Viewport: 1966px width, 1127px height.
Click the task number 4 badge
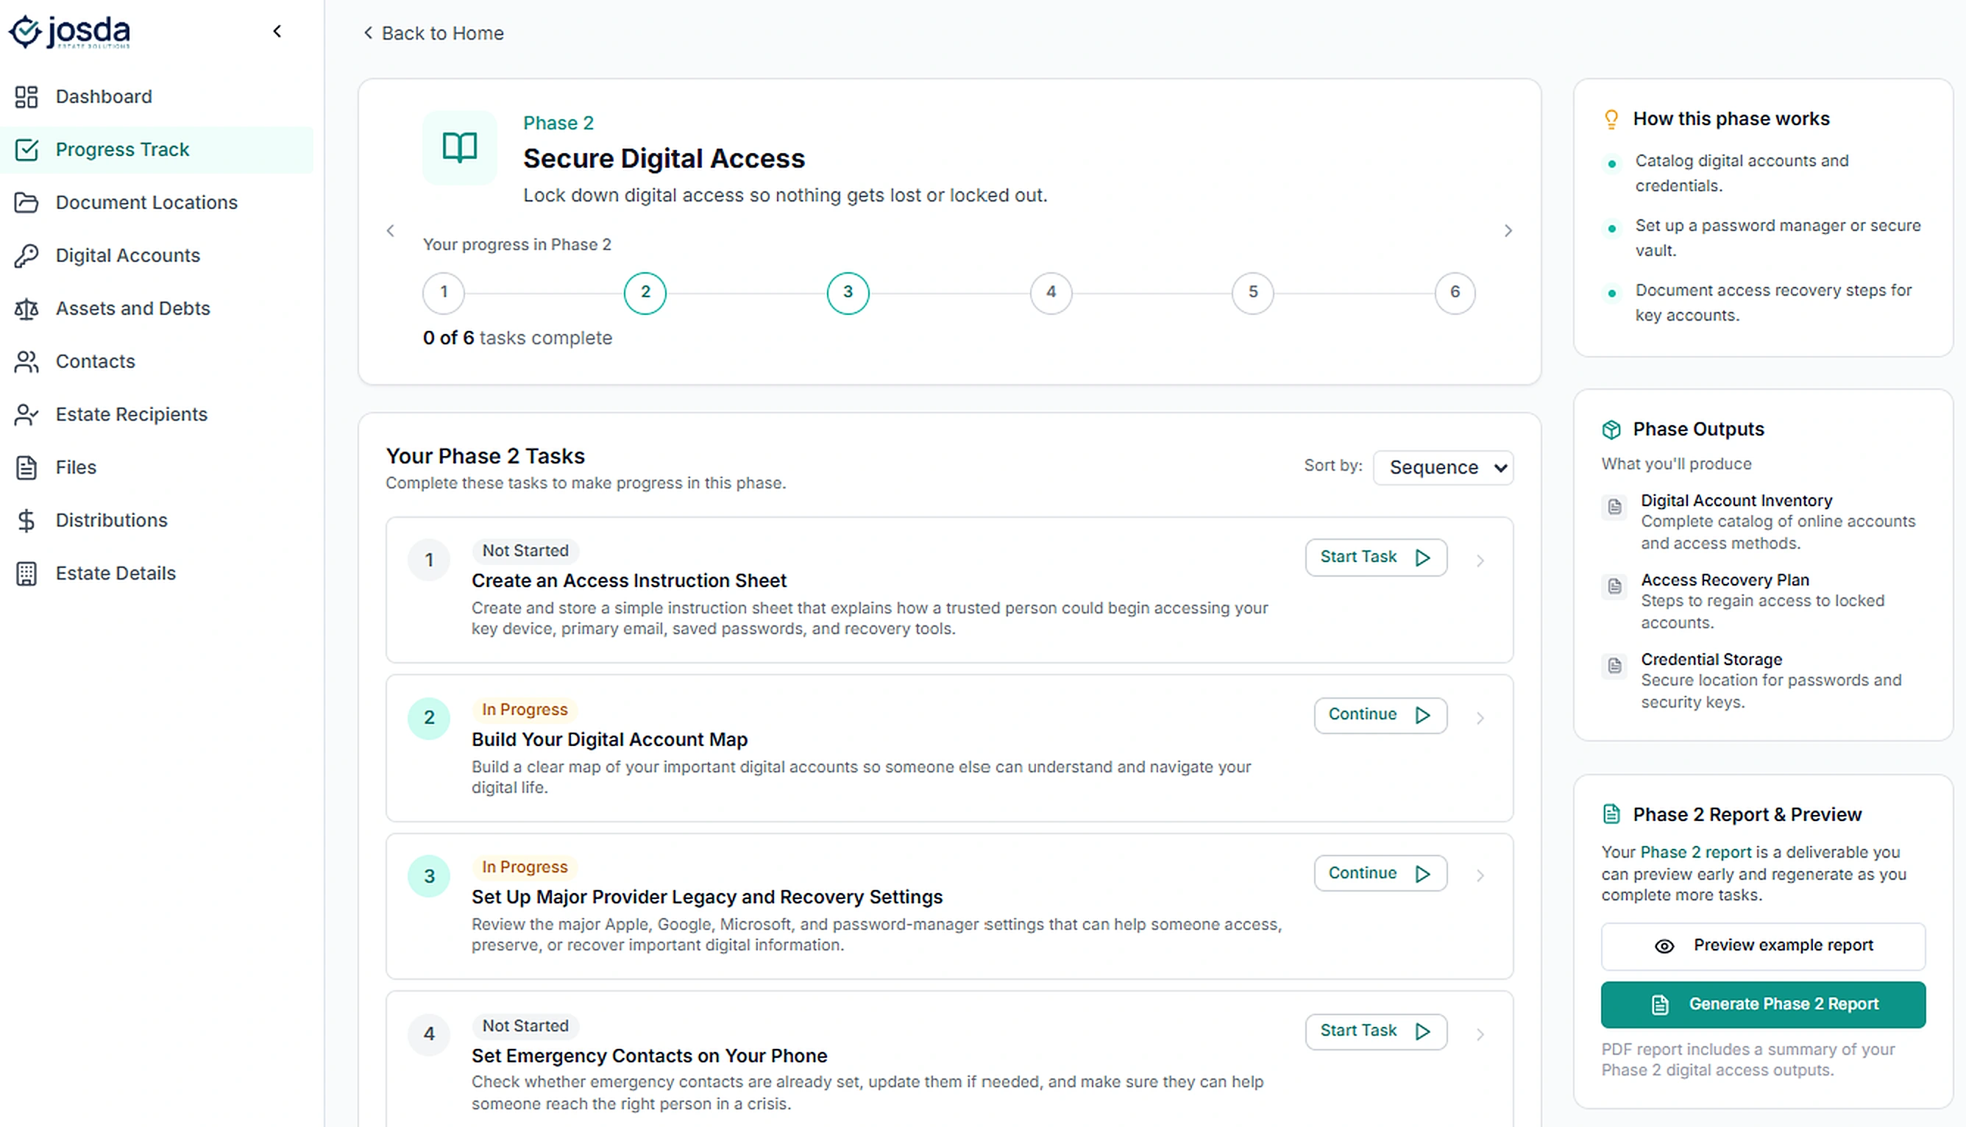click(x=430, y=1034)
